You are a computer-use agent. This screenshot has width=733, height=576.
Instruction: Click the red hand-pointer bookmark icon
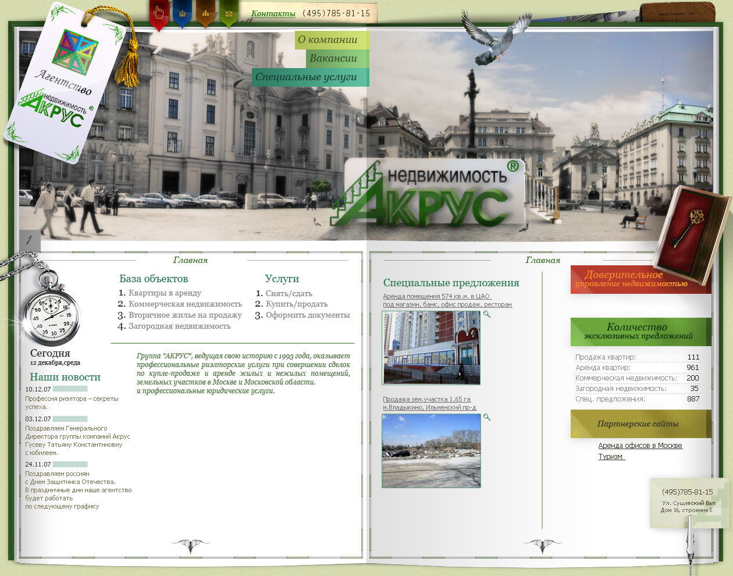[159, 13]
